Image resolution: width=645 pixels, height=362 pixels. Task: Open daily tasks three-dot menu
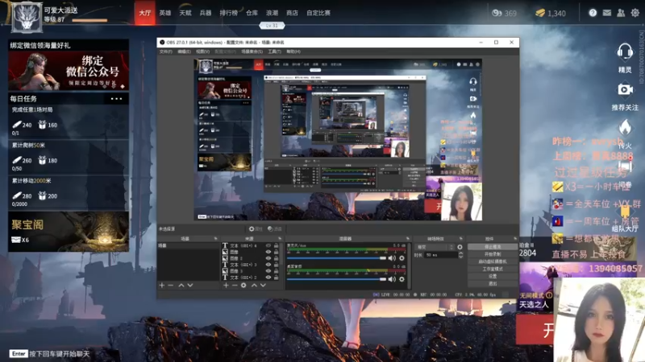tap(116, 99)
